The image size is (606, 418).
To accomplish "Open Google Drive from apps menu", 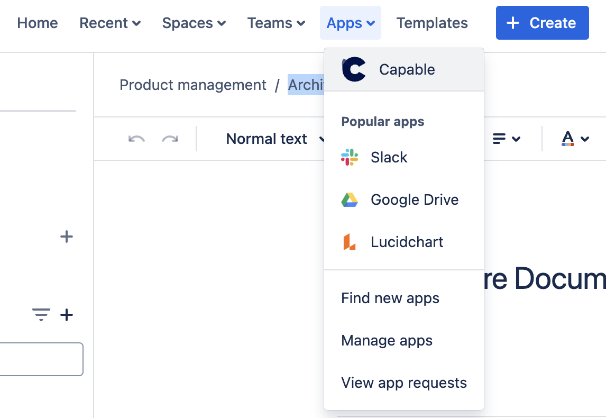I will pyautogui.click(x=414, y=199).
